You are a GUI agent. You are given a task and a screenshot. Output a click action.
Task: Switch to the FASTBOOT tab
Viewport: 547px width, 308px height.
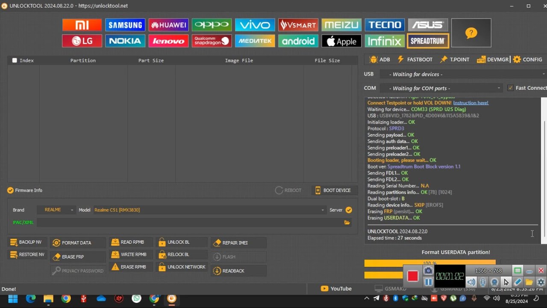[415, 59]
